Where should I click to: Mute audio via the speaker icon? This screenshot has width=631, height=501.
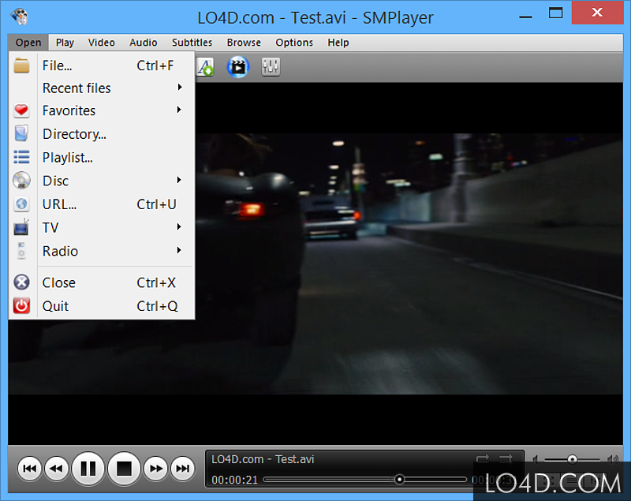(536, 458)
